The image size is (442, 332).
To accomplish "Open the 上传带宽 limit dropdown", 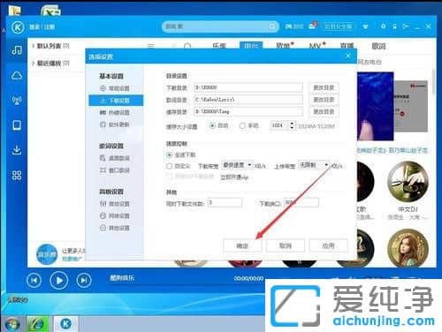I will pos(314,165).
